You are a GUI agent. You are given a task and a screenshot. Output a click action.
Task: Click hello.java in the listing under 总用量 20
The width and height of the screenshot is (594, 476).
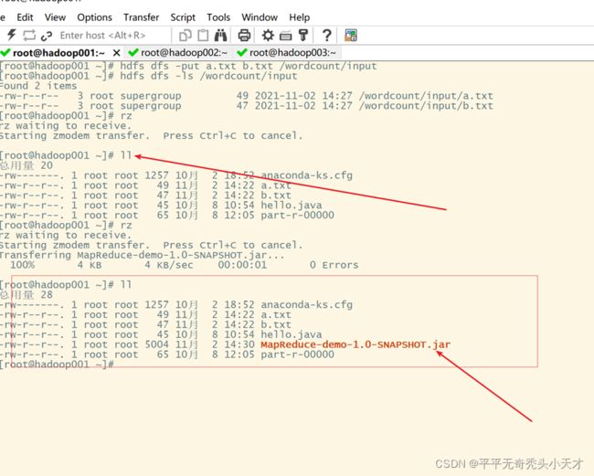(x=292, y=206)
